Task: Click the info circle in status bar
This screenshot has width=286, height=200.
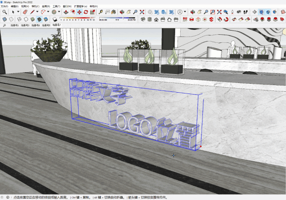Action: (8, 197)
